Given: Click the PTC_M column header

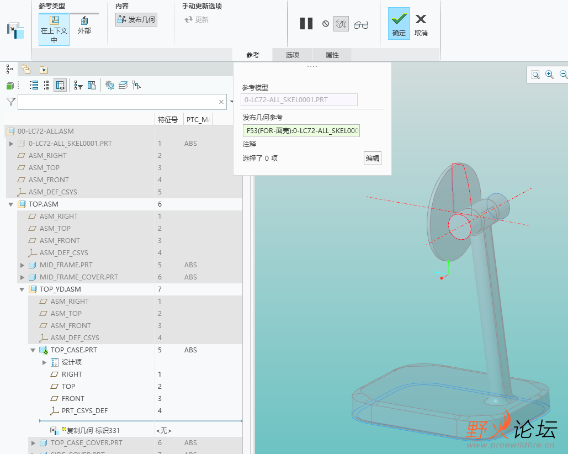Looking at the screenshot, I should point(198,119).
